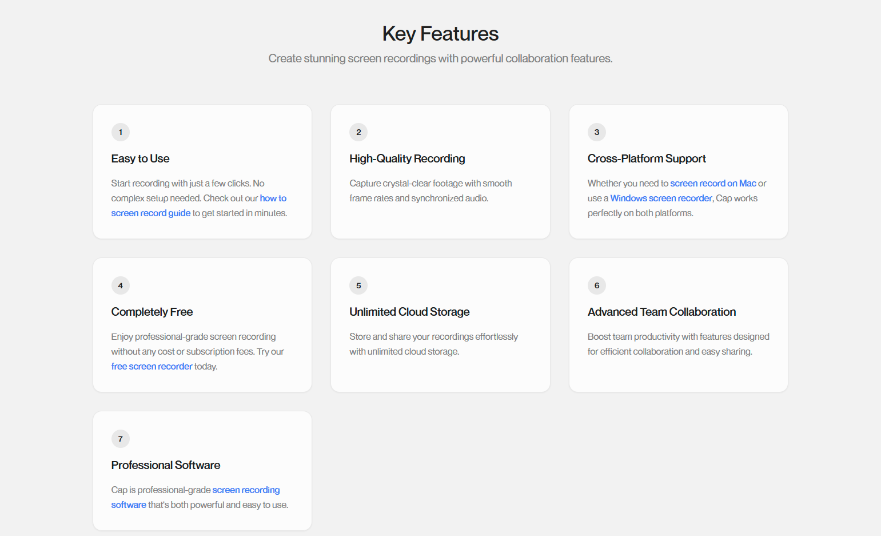This screenshot has height=536, width=881.
Task: Click the number 4 badge icon
Action: (121, 285)
